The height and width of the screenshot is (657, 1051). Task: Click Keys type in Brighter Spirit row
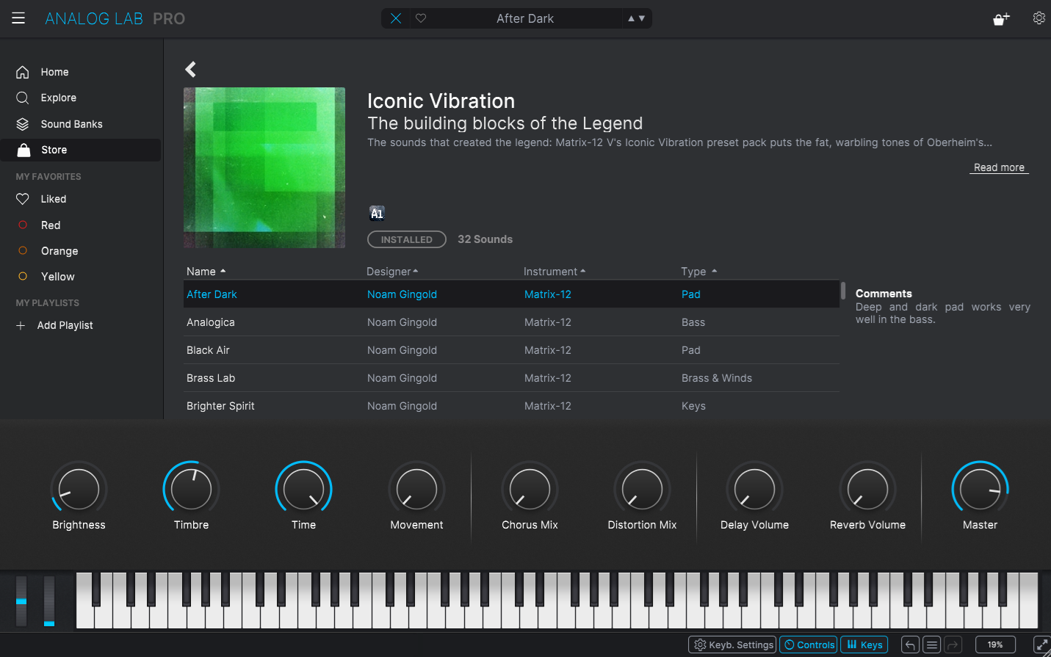coord(693,406)
